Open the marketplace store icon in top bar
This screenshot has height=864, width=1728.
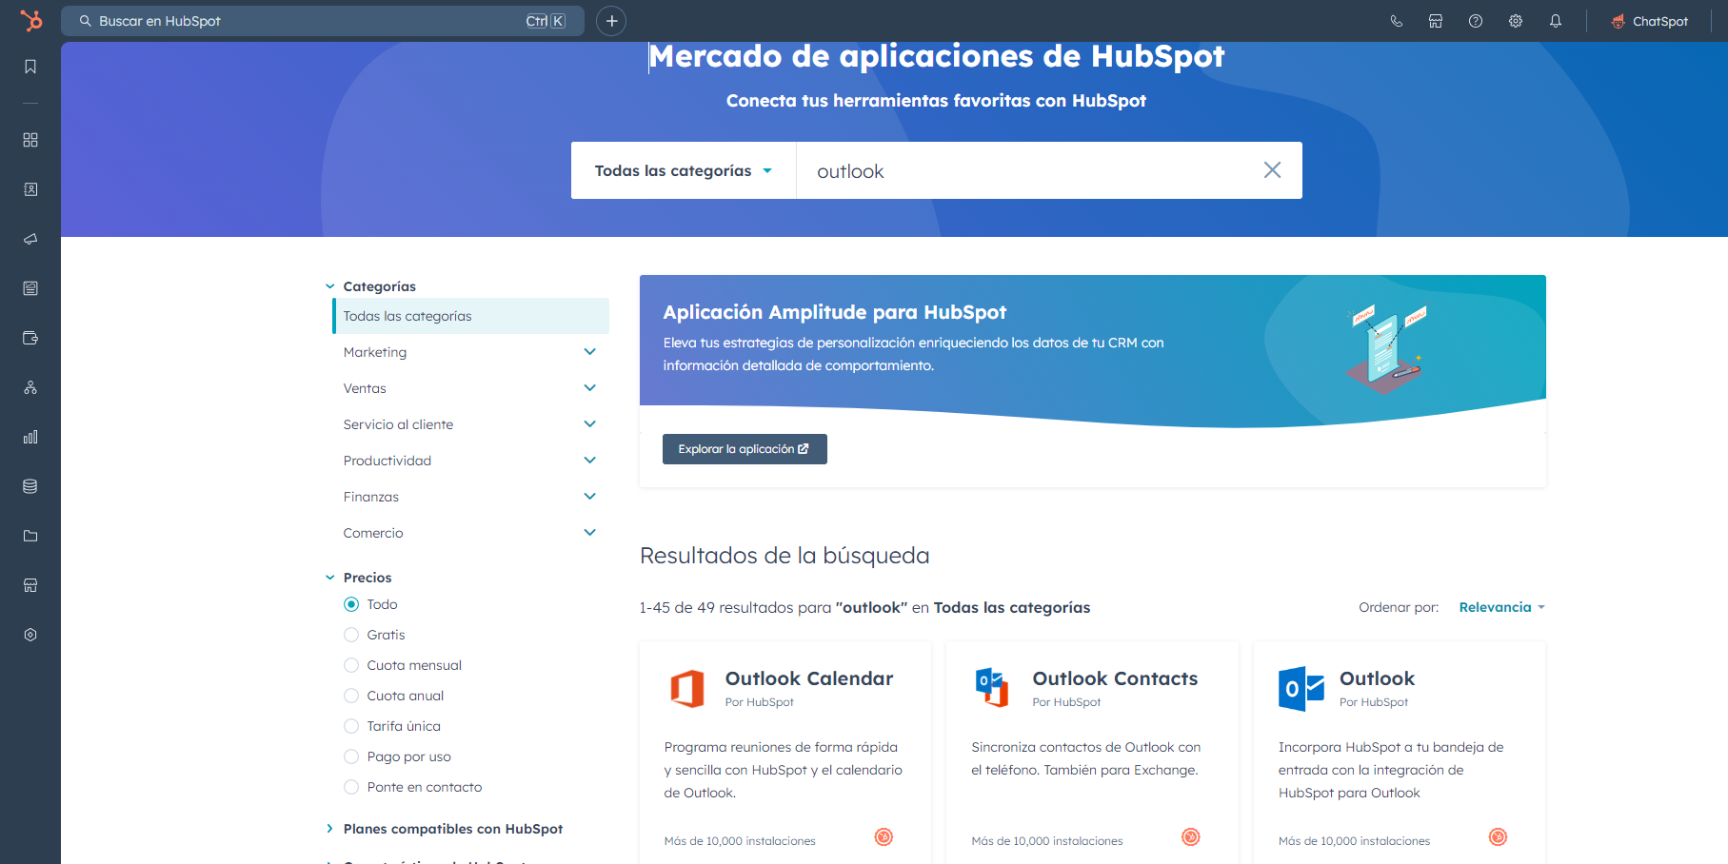(x=1436, y=21)
